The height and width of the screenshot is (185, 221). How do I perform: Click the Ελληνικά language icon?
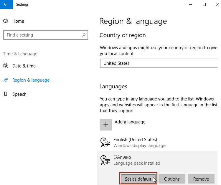coord(105,160)
